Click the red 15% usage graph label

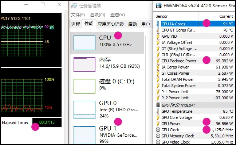(48, 107)
